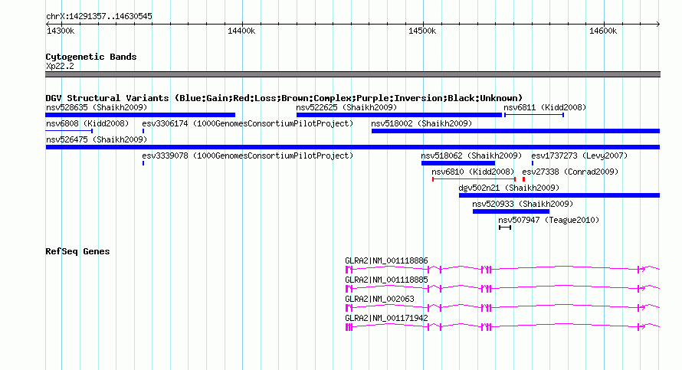Click the red nsv6810 (Kidd2008) loss line
The height and width of the screenshot is (370, 682).
(474, 179)
